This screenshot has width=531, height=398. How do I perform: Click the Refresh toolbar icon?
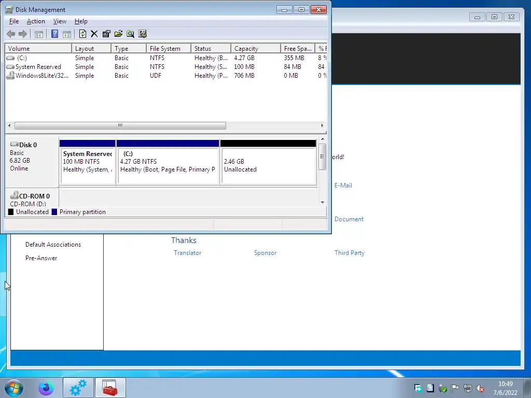pyautogui.click(x=82, y=34)
